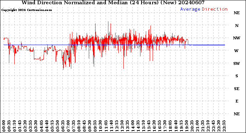This screenshot has height=133, width=246.
Task: Click the 'NW' direction axis label
Action: click(x=237, y=38)
